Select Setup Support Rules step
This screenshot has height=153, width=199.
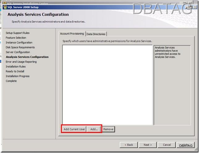point(18,33)
